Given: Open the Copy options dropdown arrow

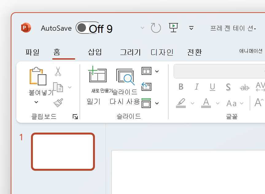Looking at the screenshot, I should click(x=70, y=87).
